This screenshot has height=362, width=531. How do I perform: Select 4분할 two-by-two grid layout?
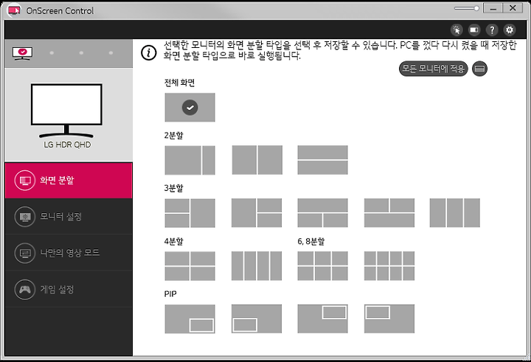point(190,266)
